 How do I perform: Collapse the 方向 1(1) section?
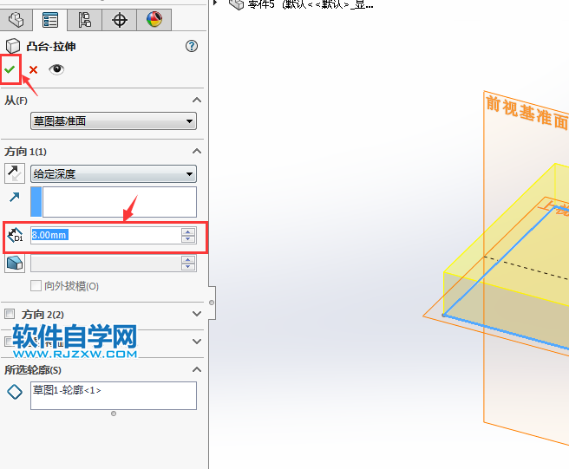[x=197, y=151]
